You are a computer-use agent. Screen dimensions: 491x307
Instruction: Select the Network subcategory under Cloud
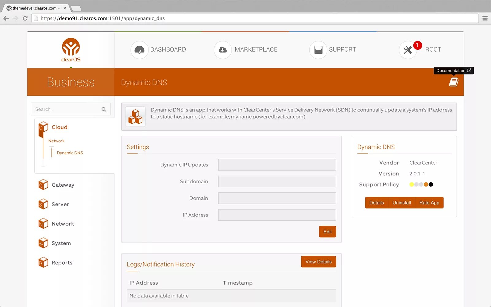coord(56,141)
